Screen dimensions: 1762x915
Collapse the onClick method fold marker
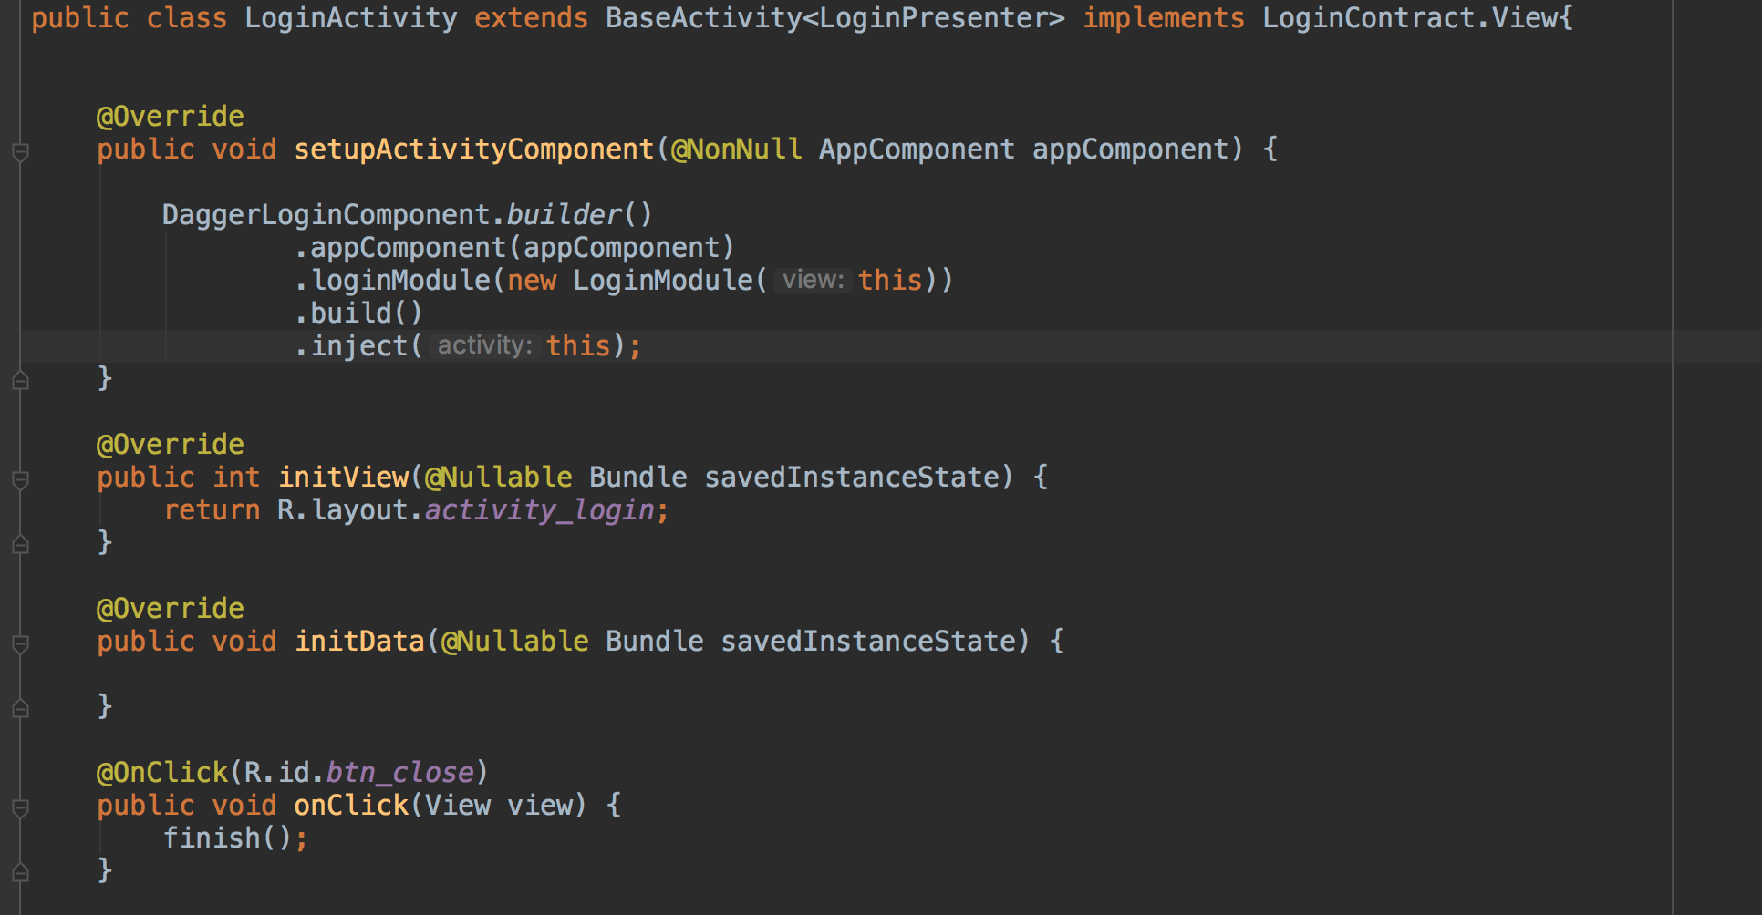[19, 808]
